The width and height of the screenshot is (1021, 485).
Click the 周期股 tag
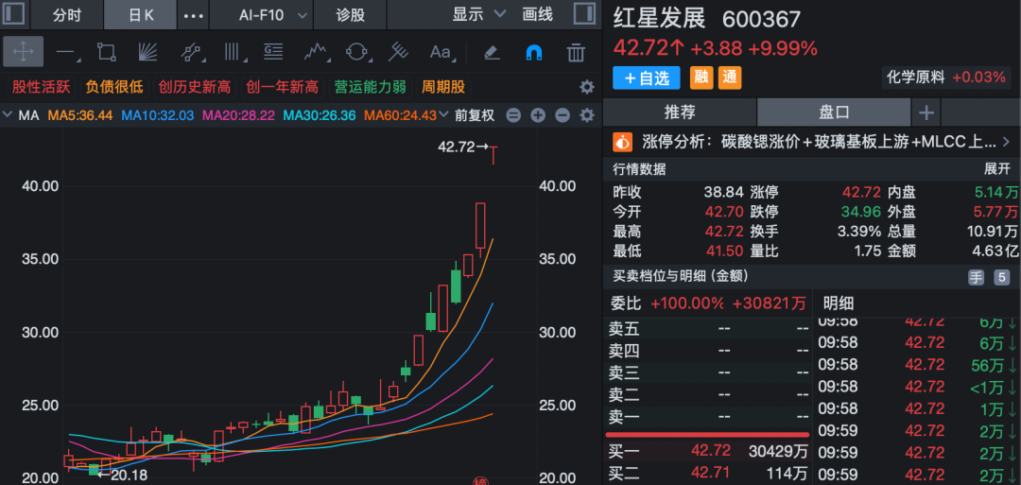[442, 87]
